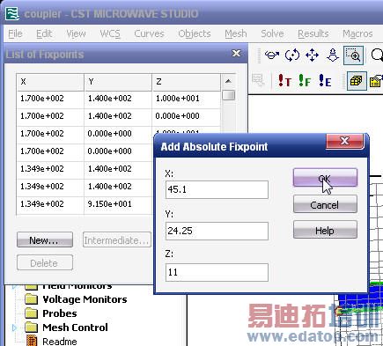The width and height of the screenshot is (383, 346).
Task: Select the rotate view tool icon
Action: tap(272, 55)
